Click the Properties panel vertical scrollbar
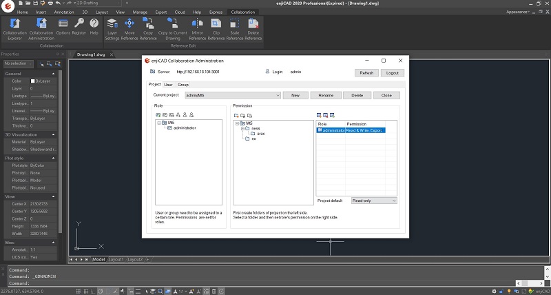Screen dimensions: 551x295 click(x=60, y=151)
